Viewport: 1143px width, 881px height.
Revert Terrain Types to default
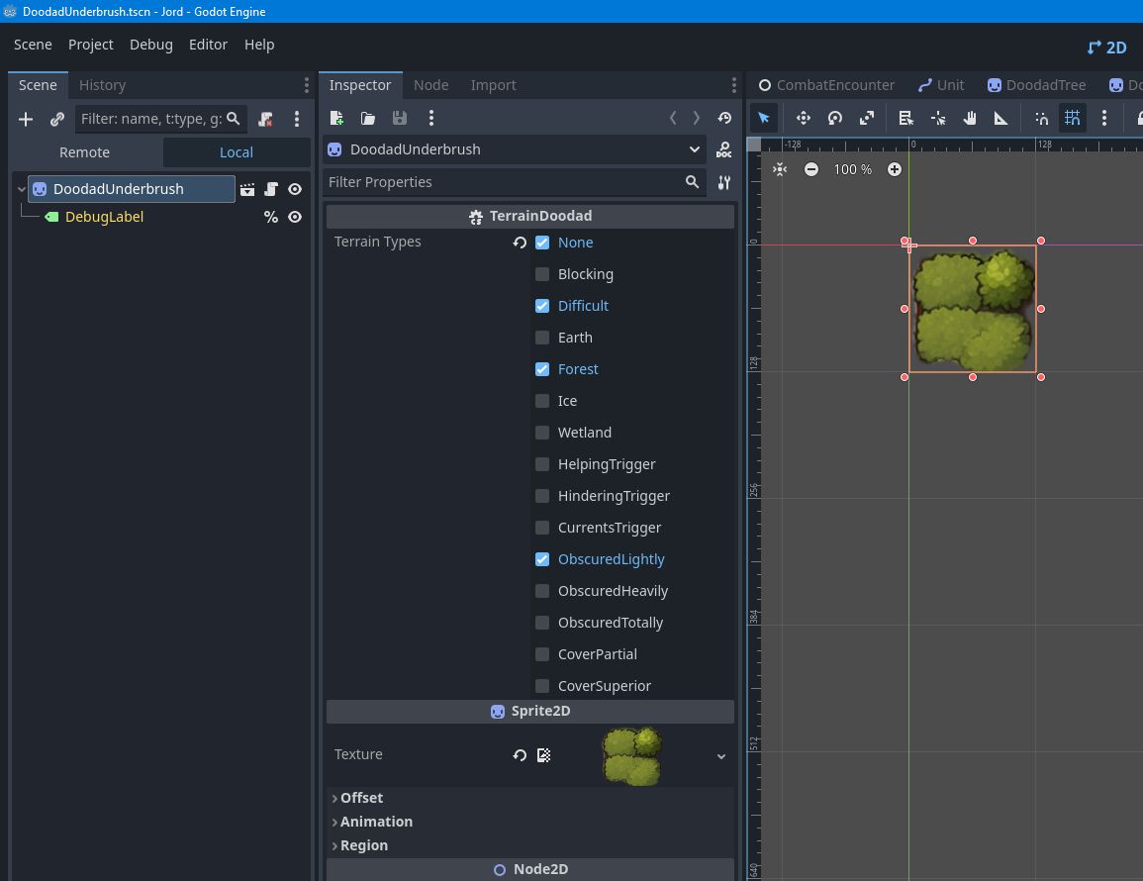tap(520, 243)
